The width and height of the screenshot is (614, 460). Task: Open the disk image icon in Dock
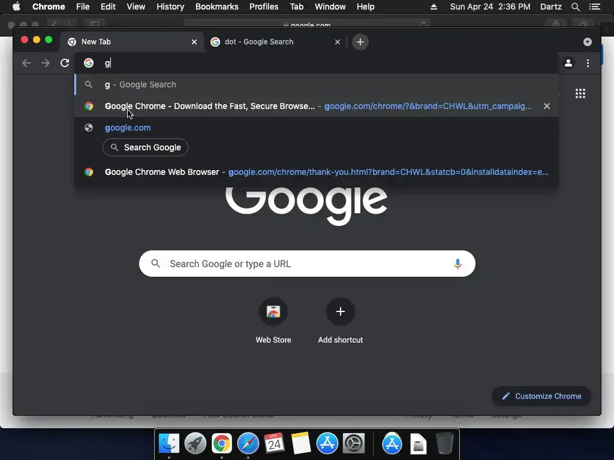(418, 444)
